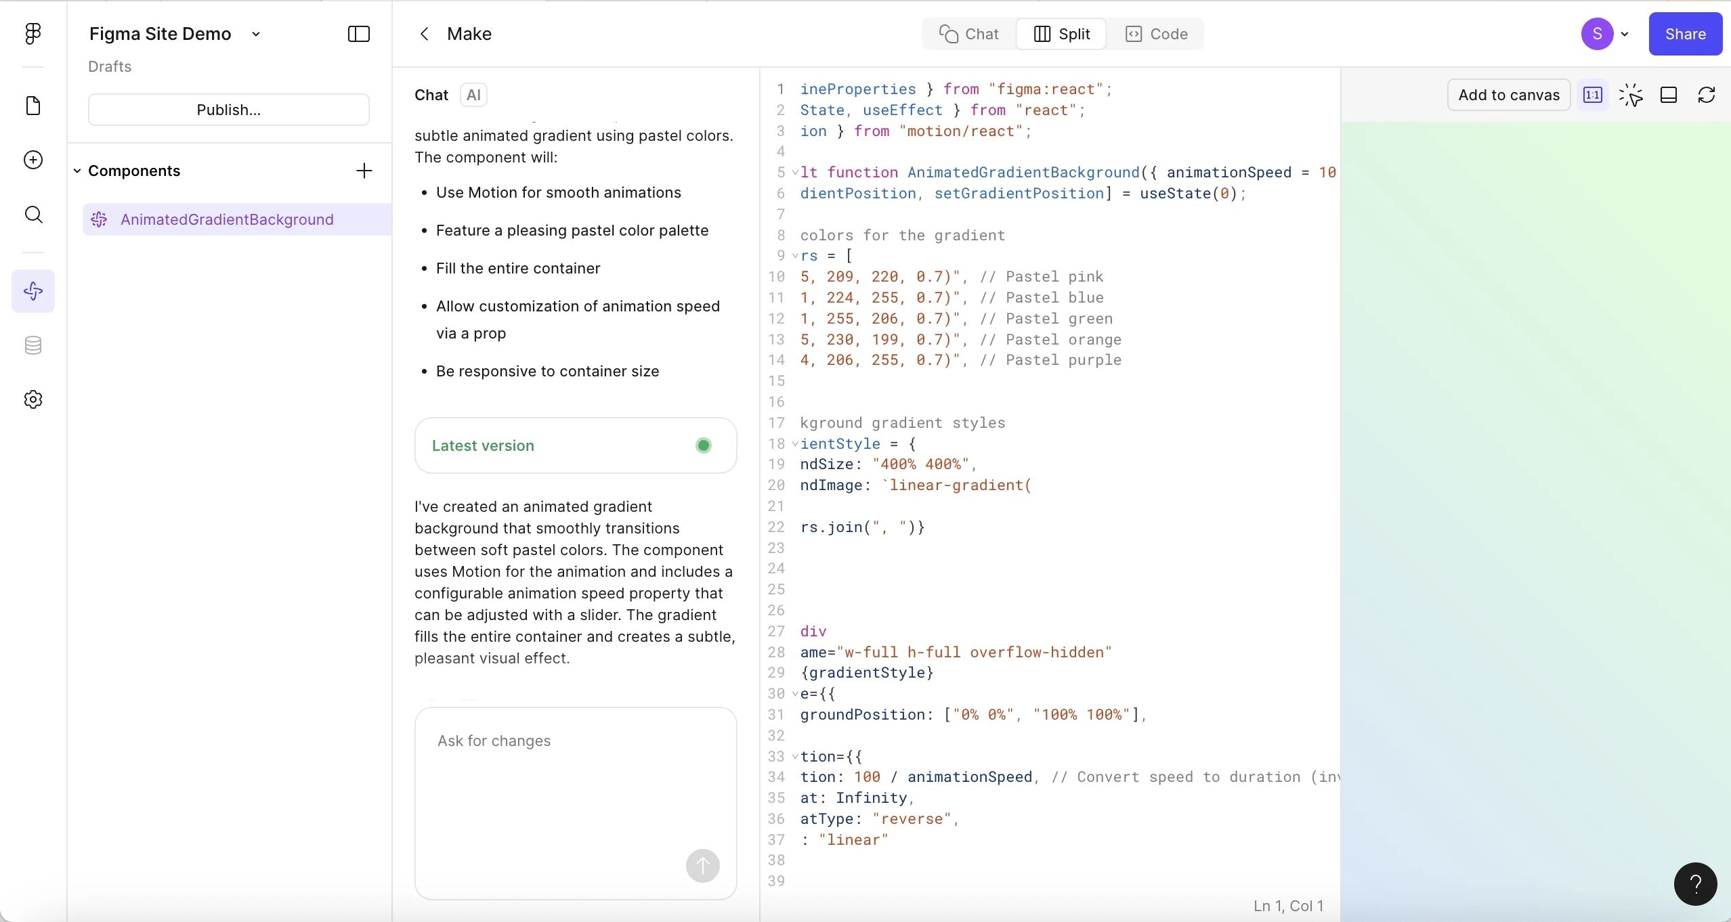Image resolution: width=1731 pixels, height=922 pixels.
Task: Click the S user avatar
Action: (1597, 34)
